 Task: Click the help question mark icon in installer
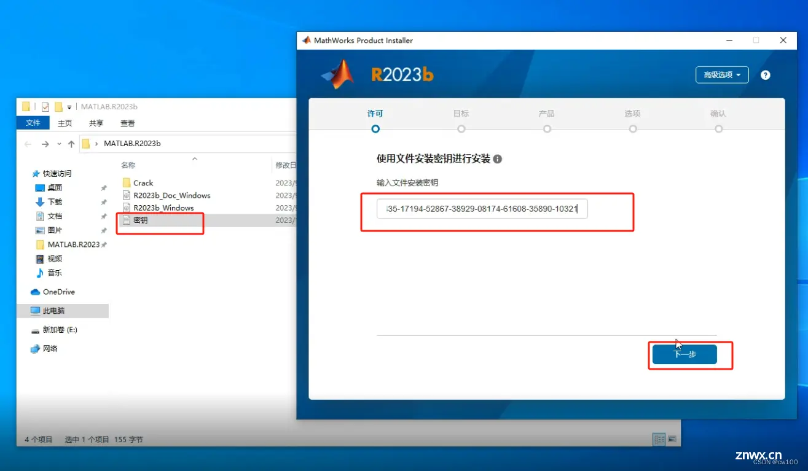point(765,75)
